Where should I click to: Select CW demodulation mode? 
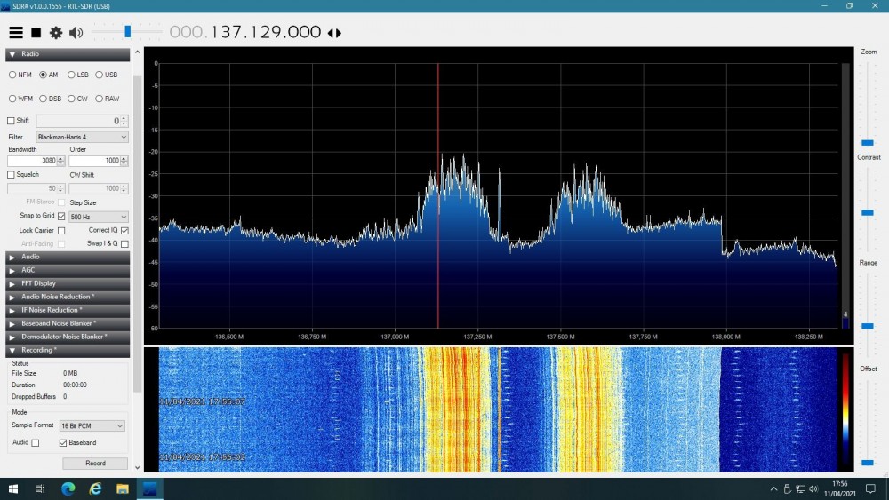click(71, 99)
